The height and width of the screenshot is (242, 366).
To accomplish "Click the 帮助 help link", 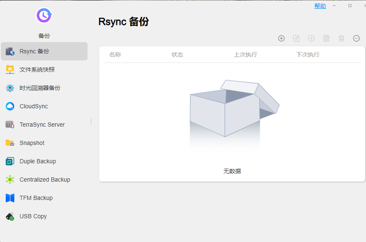I will click(x=320, y=6).
